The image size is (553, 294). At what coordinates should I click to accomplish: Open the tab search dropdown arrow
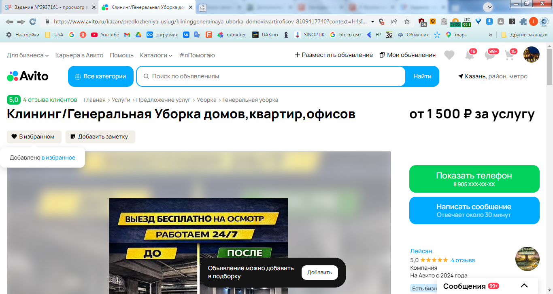[x=489, y=7]
